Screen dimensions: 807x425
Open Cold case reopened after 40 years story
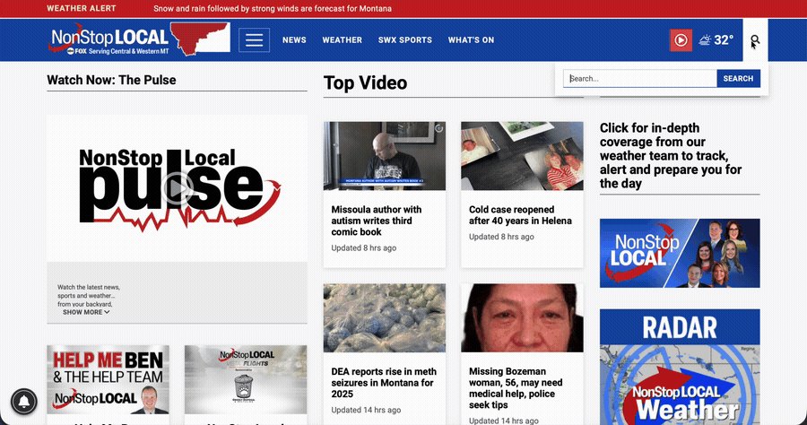(x=520, y=215)
